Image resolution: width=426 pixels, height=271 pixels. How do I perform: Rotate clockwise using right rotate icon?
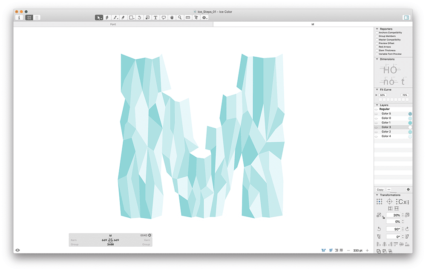pos(407,229)
